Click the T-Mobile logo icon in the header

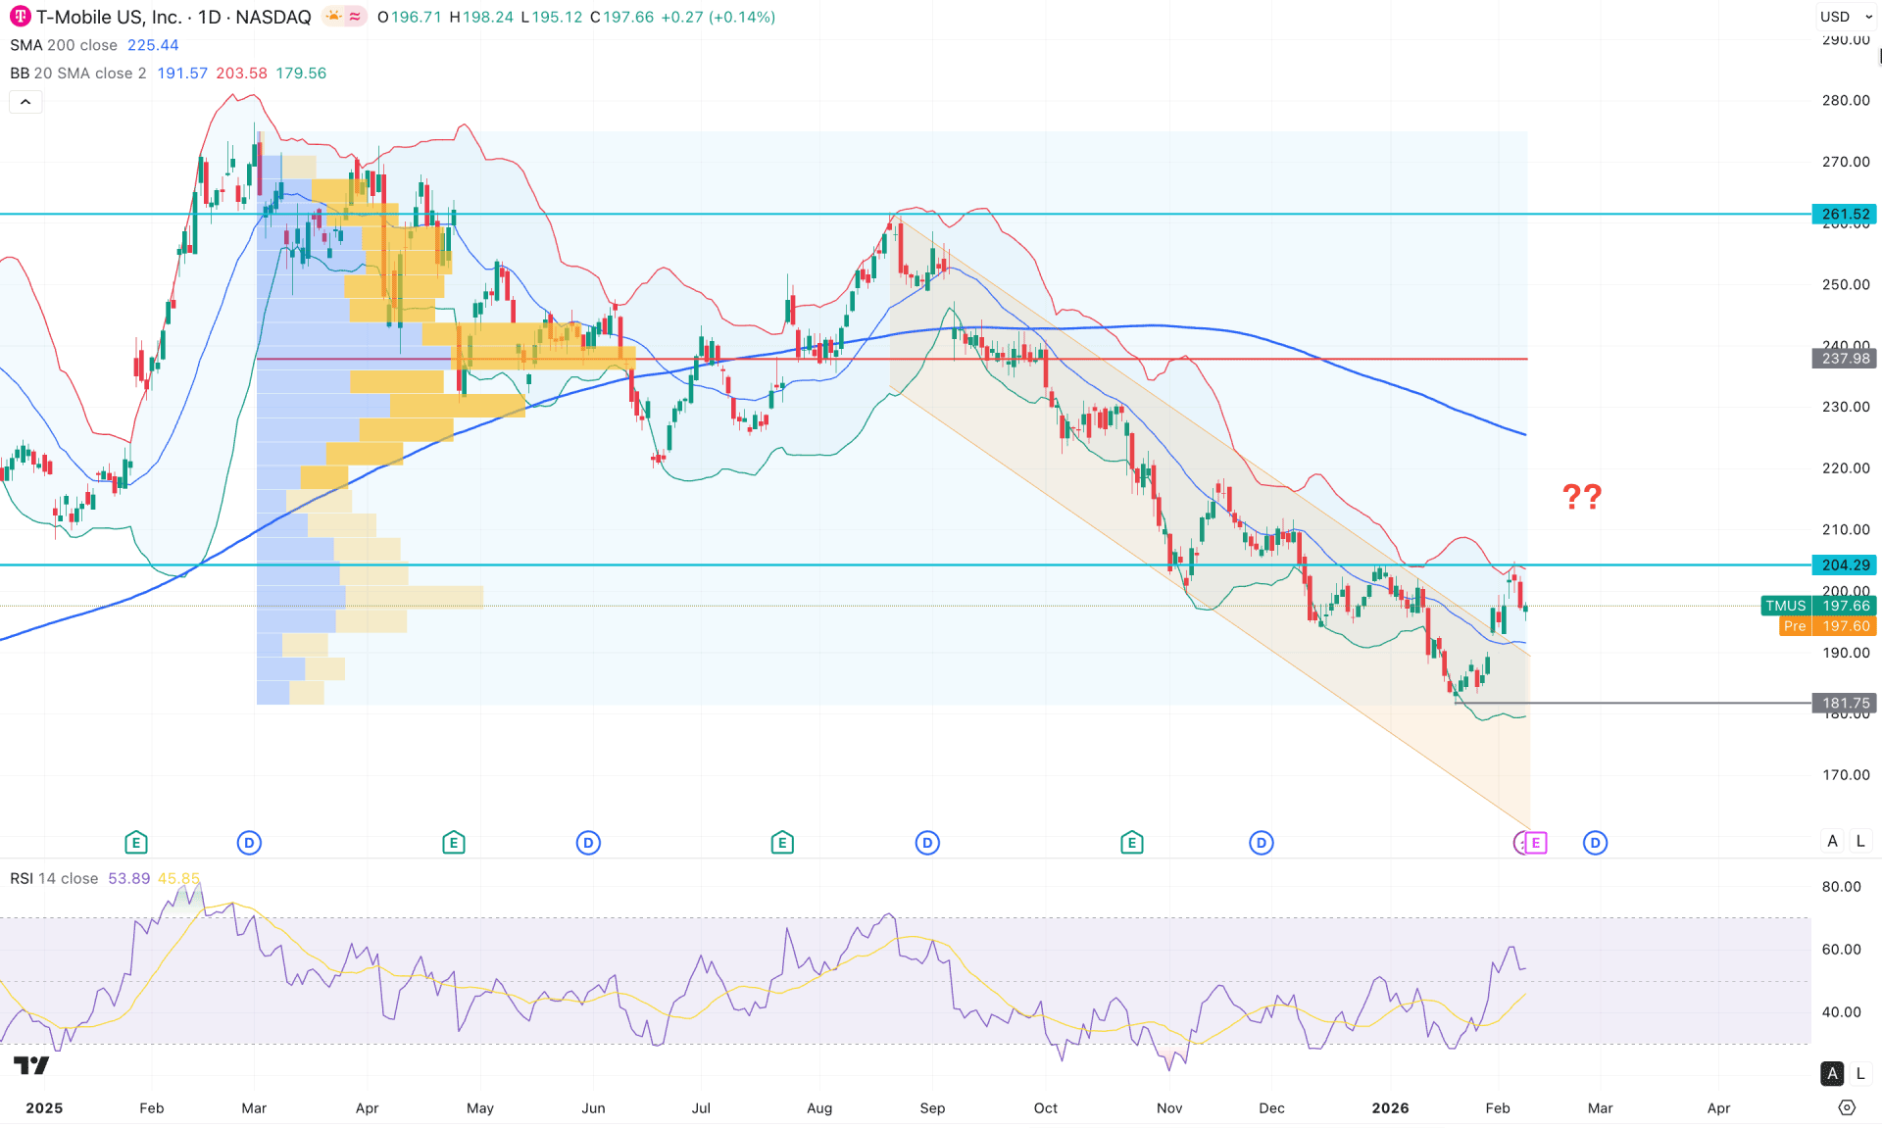(x=19, y=16)
